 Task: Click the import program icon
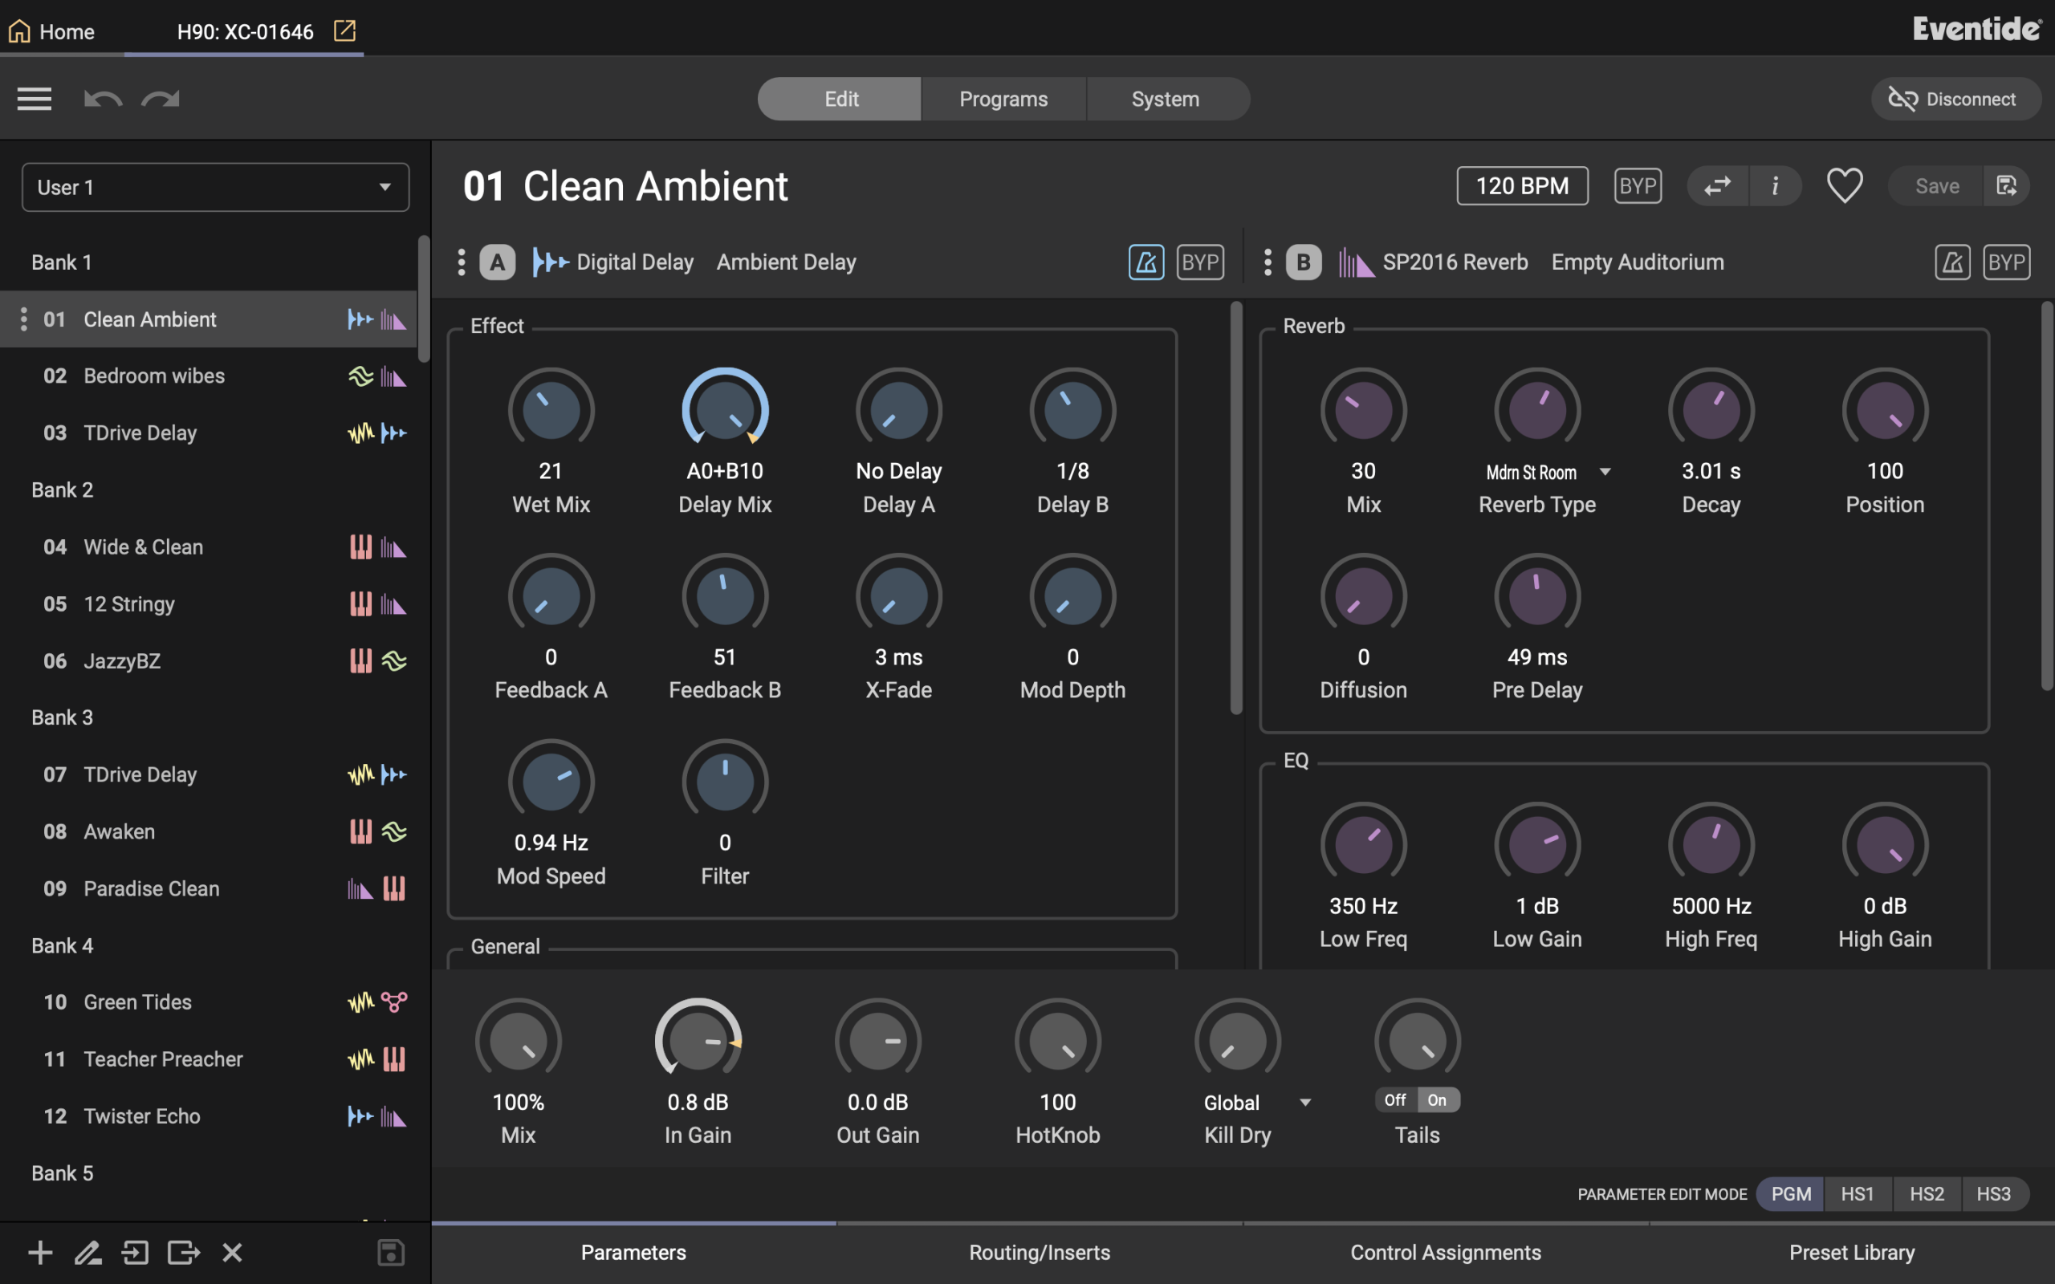[135, 1252]
